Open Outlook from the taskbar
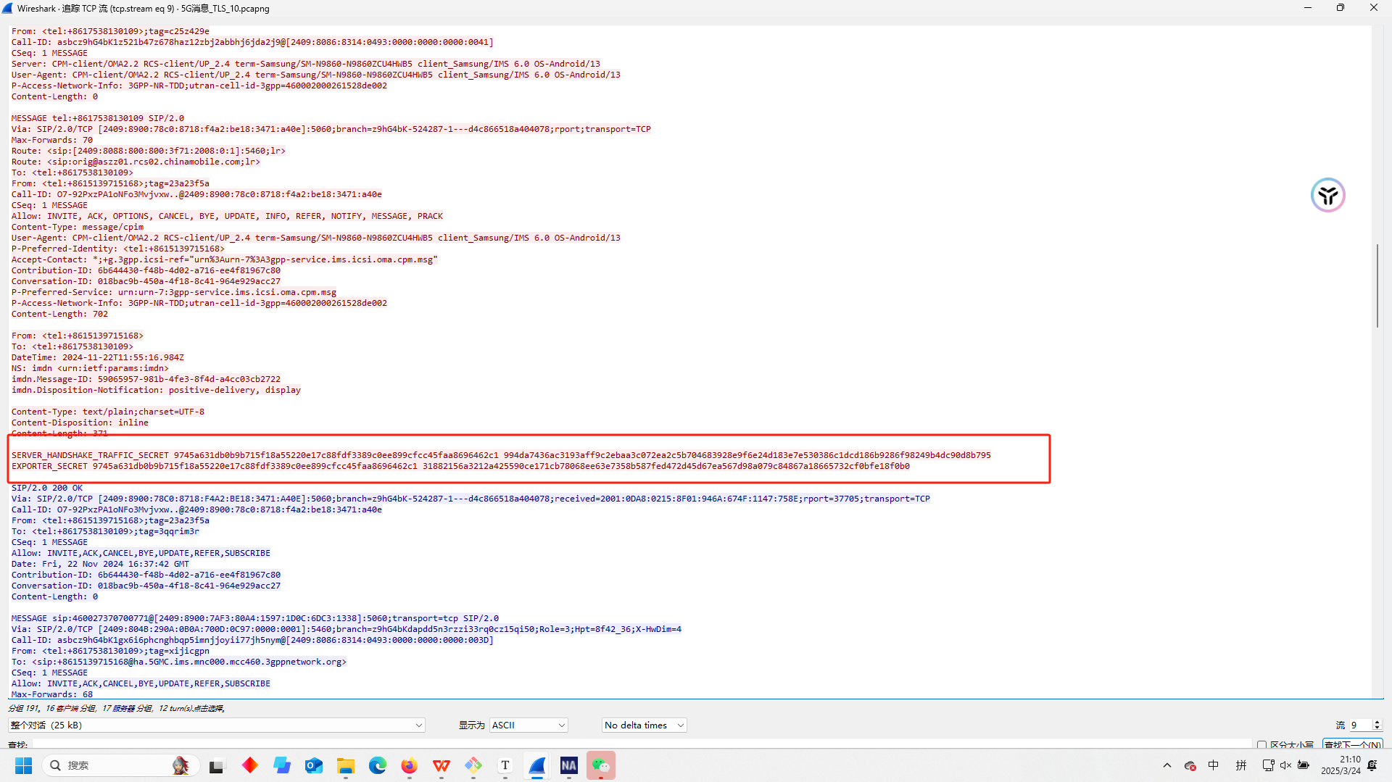The image size is (1392, 782). (314, 765)
